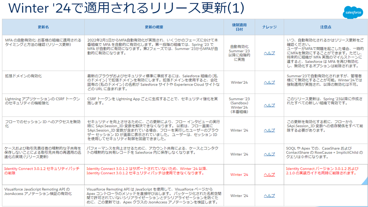The height and width of the screenshot is (207, 368).
Task: Open the ヘルプ link in the 拡張ドメインの有効化 row
Action: (x=269, y=82)
